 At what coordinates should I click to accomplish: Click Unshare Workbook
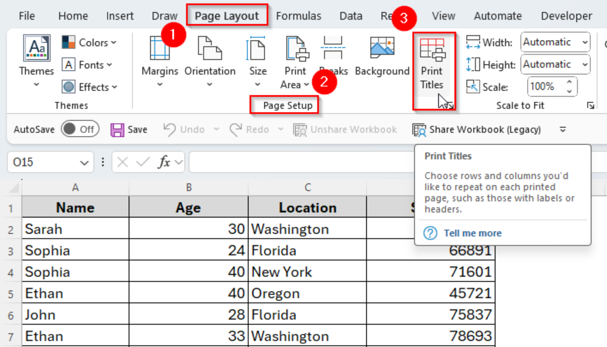coord(345,129)
